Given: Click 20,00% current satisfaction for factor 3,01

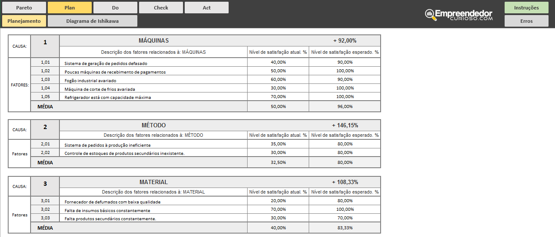Looking at the screenshot, I should coord(278,201).
